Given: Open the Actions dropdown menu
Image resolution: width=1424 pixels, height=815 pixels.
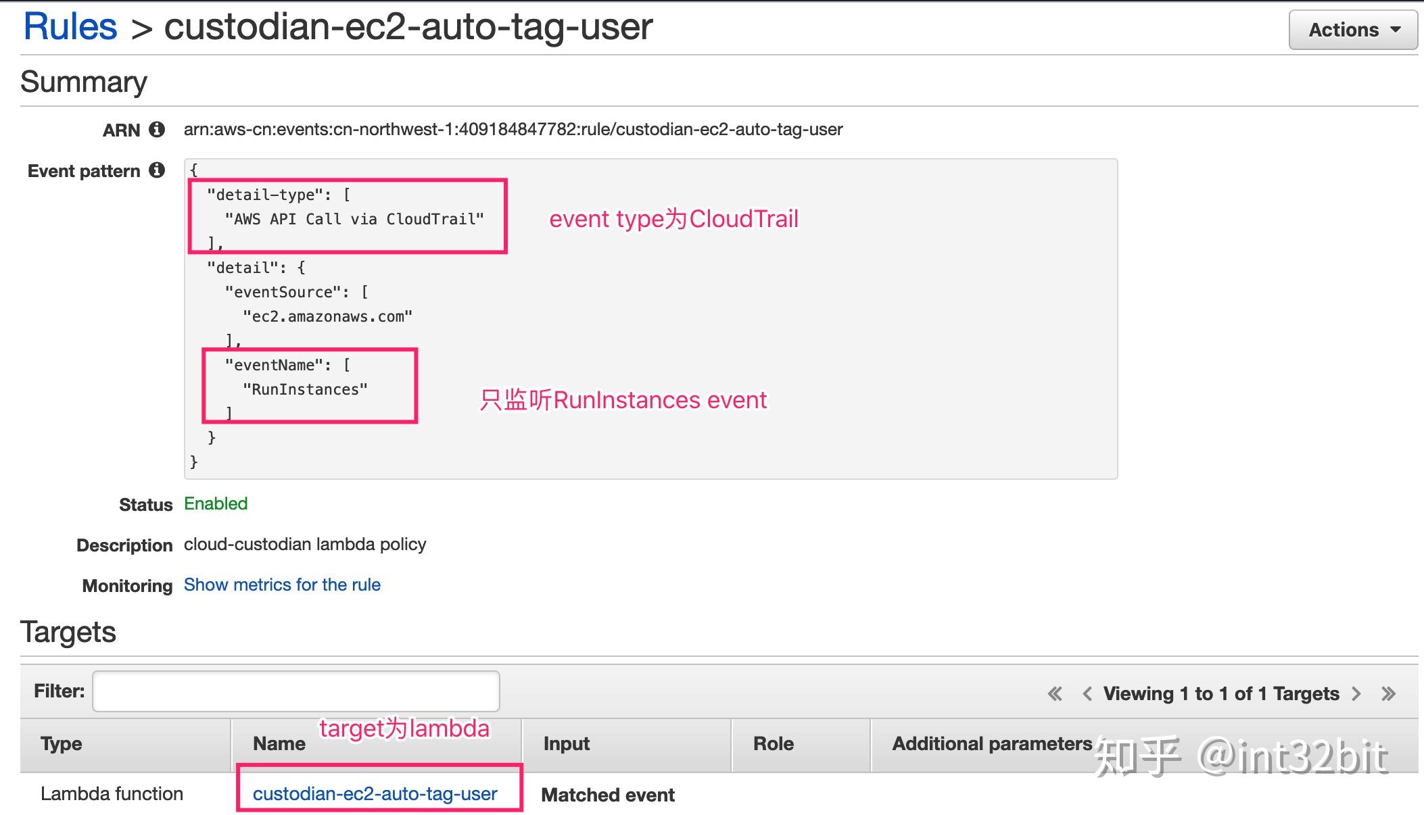Looking at the screenshot, I should tap(1352, 29).
